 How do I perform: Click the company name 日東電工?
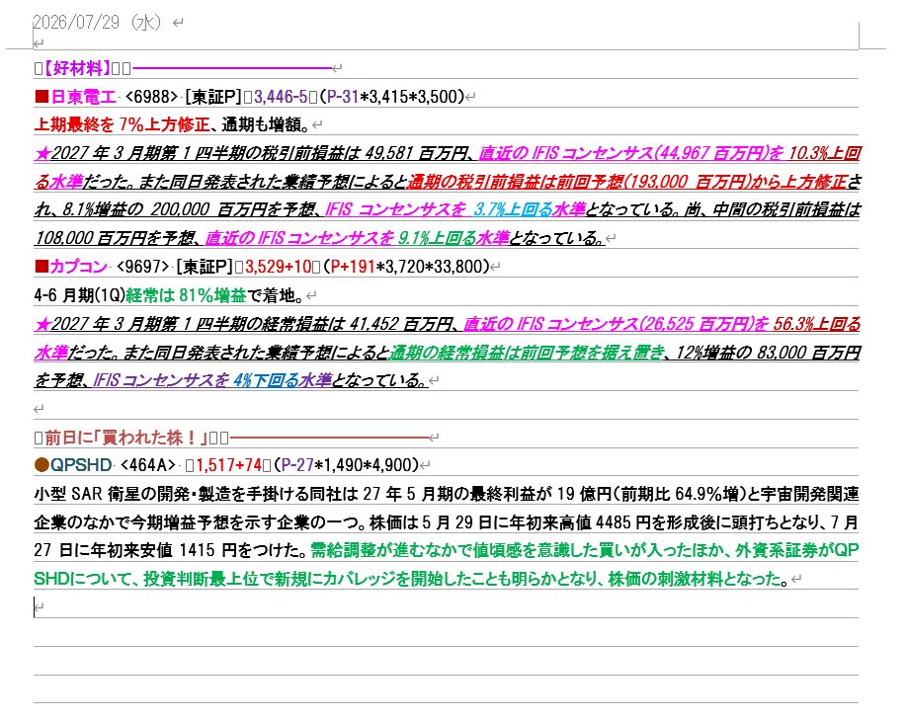83,97
